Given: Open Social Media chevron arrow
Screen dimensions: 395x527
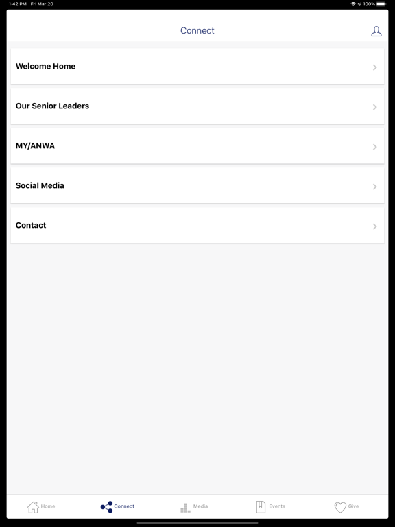Looking at the screenshot, I should coord(375,187).
